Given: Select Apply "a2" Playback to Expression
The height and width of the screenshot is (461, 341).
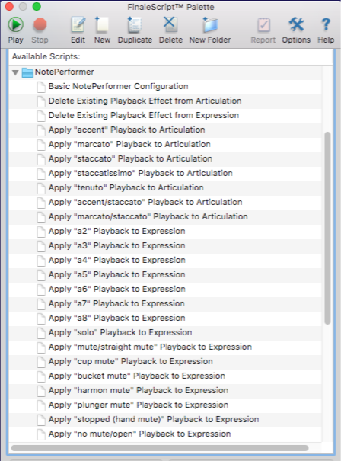Looking at the screenshot, I should click(x=117, y=231).
